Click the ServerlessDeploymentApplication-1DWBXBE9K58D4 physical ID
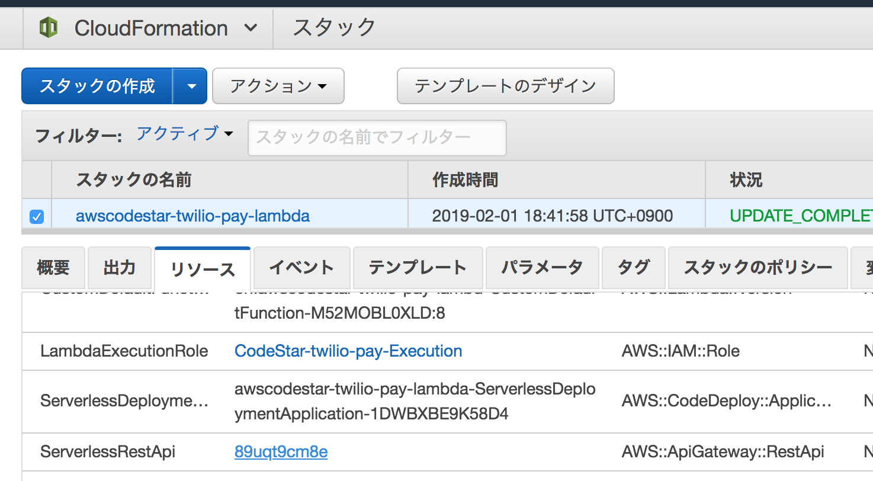The image size is (873, 481). click(x=415, y=401)
